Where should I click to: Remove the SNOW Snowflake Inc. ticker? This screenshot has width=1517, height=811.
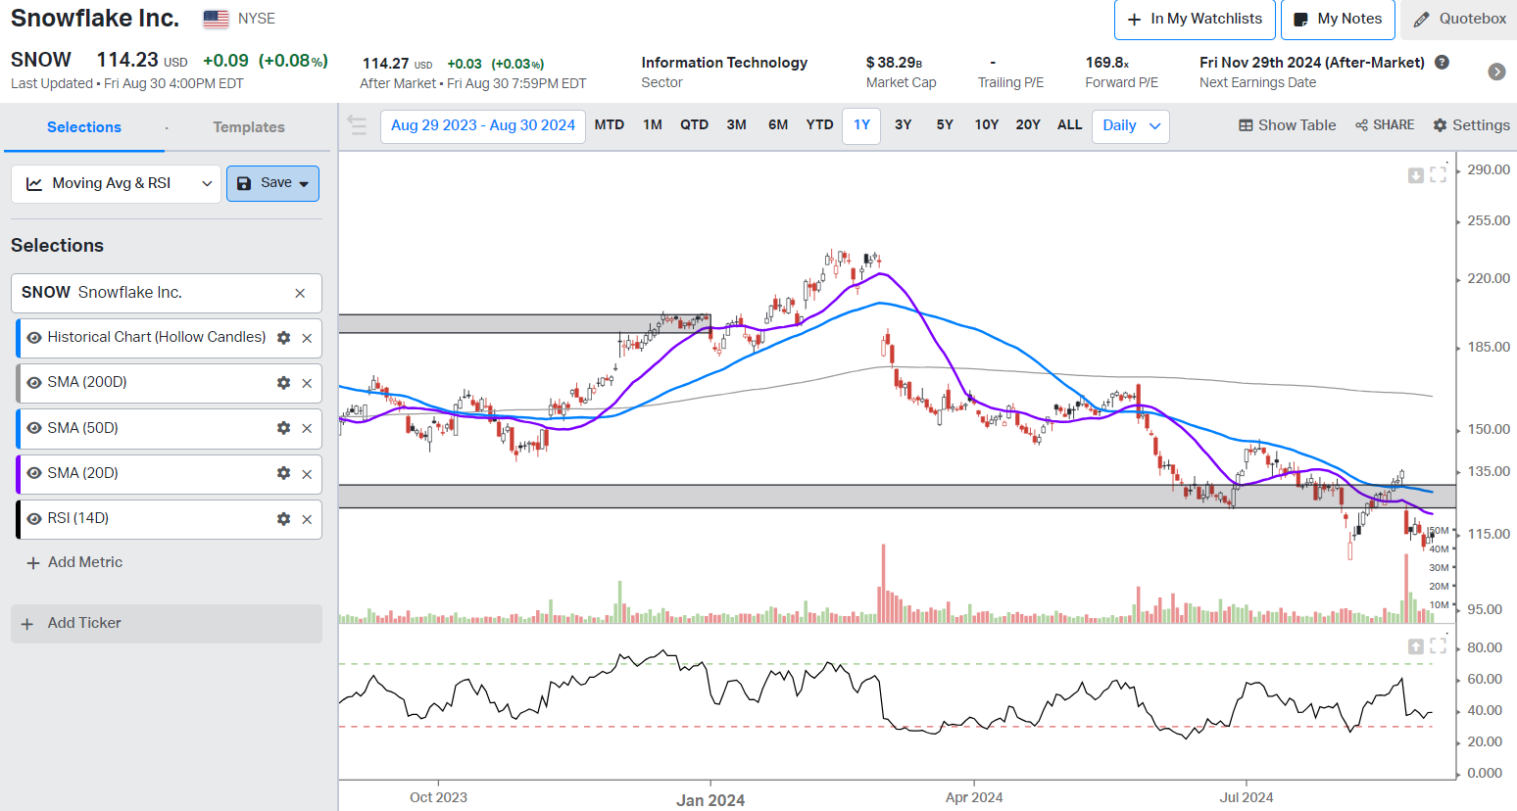click(300, 293)
